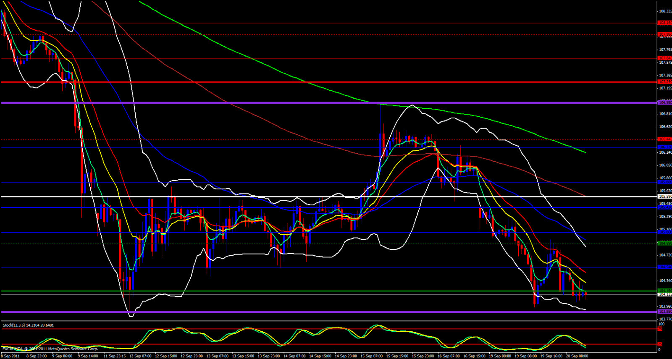Click the stochastic 75 overbought level tag
This screenshot has width=672, height=359.
pos(660,329)
